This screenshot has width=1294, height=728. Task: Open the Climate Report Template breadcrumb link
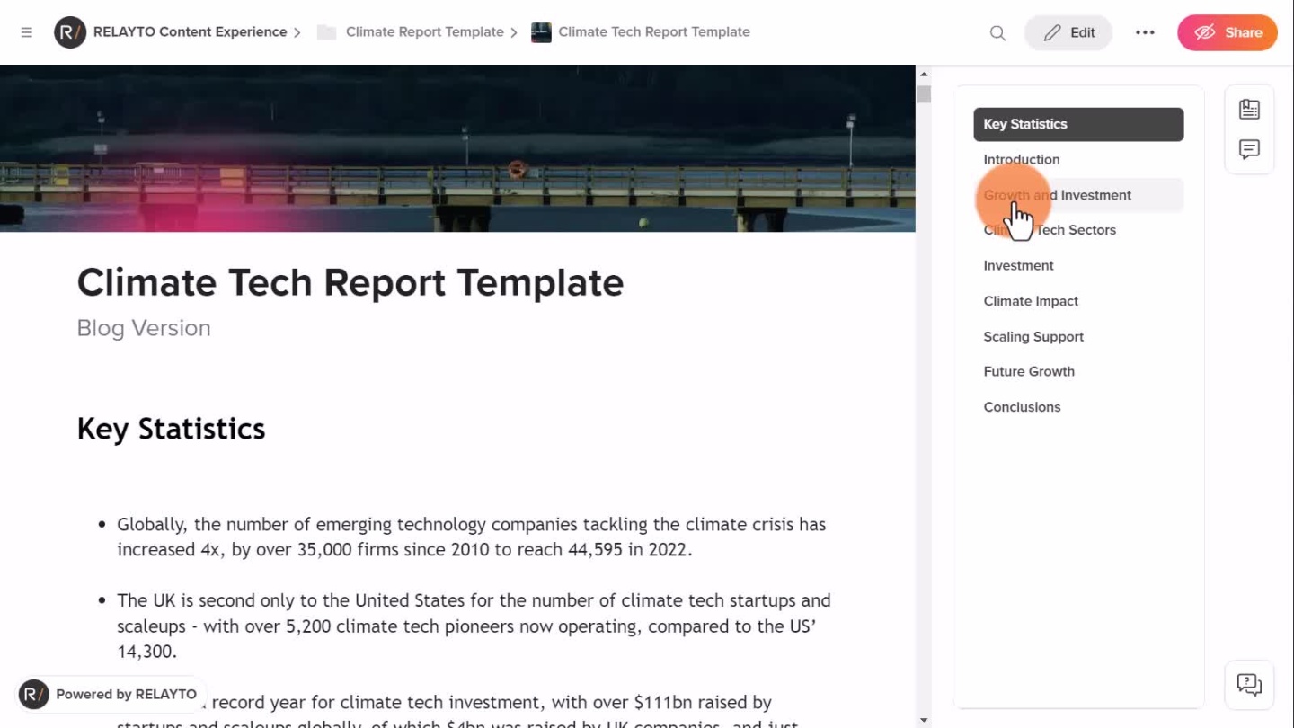[424, 32]
